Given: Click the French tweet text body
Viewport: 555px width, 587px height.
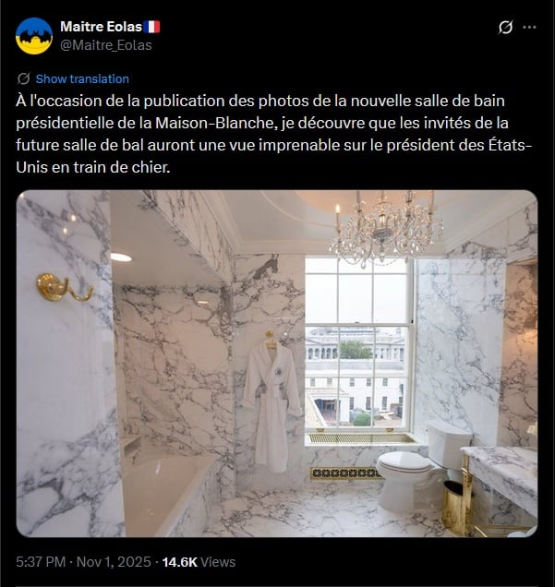Looking at the screenshot, I should tap(273, 134).
